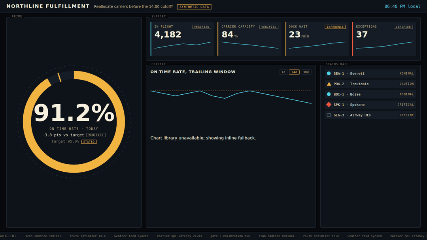Click the 'Chart library unavailable' fallback message
427x240 pixels.
[x=203, y=138]
